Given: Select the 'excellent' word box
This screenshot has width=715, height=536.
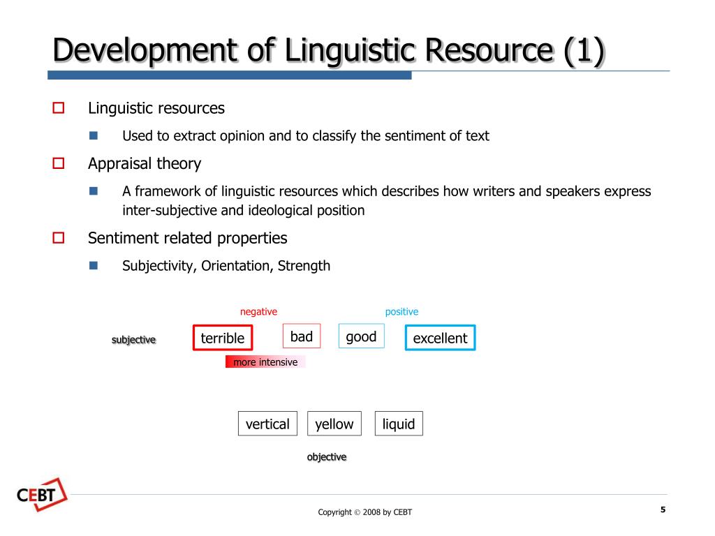Looking at the screenshot, I should 440,338.
